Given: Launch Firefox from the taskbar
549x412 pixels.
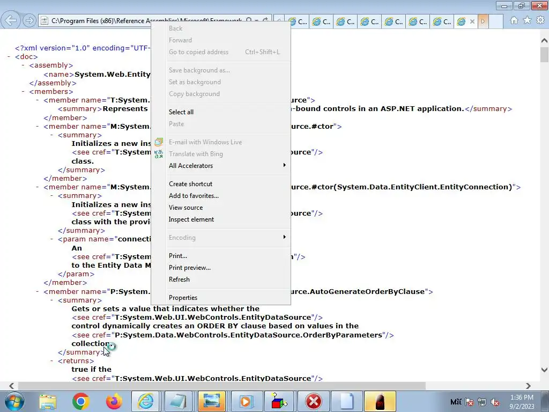Looking at the screenshot, I should [x=114, y=401].
